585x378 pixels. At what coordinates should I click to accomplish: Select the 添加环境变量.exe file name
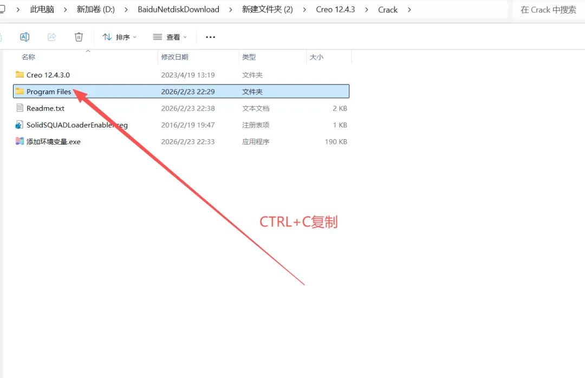pyautogui.click(x=53, y=142)
